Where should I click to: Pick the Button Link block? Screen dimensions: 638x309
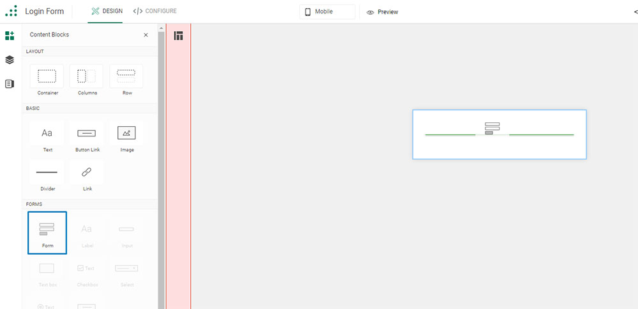click(87, 137)
